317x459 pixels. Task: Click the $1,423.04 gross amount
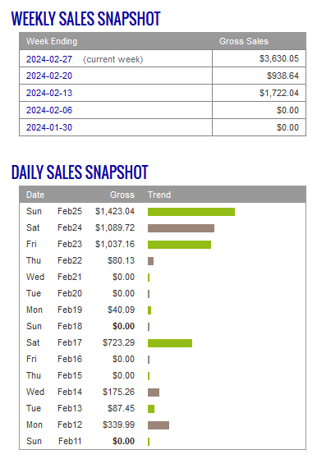point(115,211)
